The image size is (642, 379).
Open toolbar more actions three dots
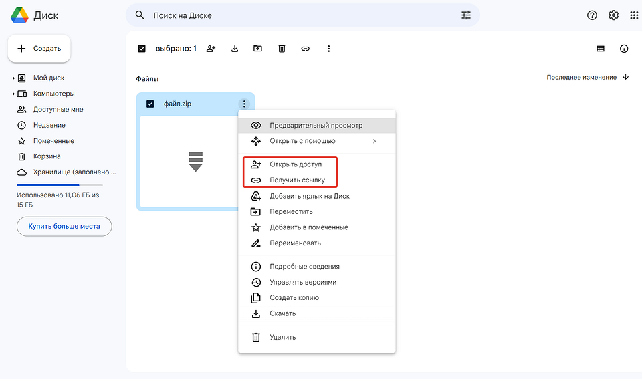click(x=328, y=49)
